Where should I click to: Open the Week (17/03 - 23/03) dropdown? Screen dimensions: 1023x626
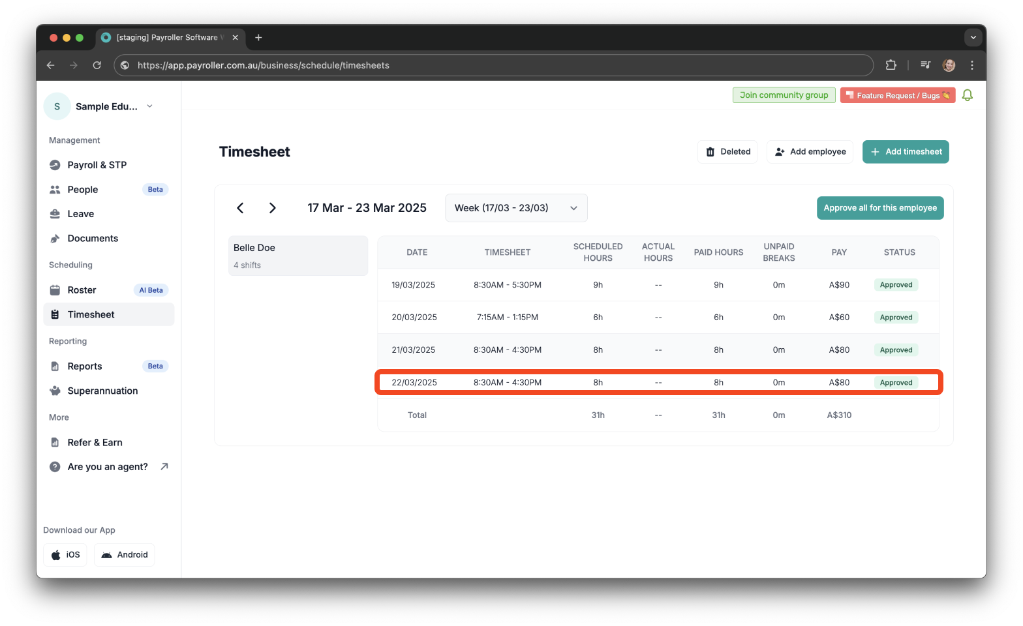click(516, 208)
